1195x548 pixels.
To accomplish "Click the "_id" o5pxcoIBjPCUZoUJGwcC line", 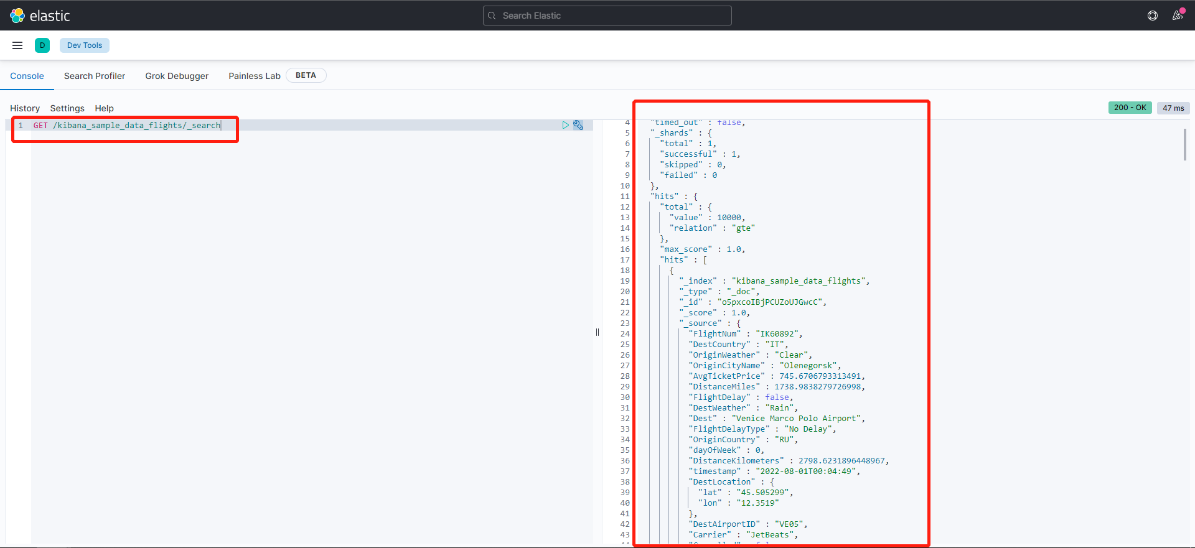I will (752, 302).
